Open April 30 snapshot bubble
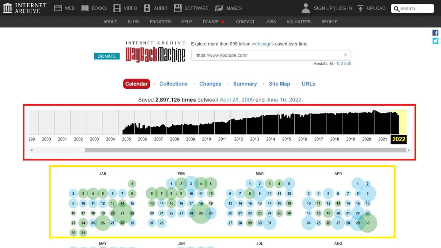The height and width of the screenshot is (248, 441). 367,223
